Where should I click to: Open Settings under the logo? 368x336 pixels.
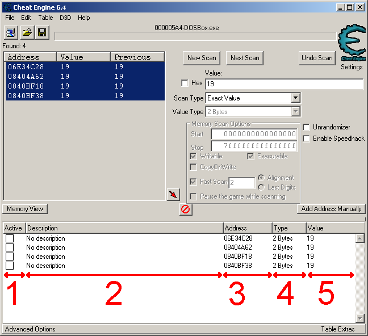(352, 67)
